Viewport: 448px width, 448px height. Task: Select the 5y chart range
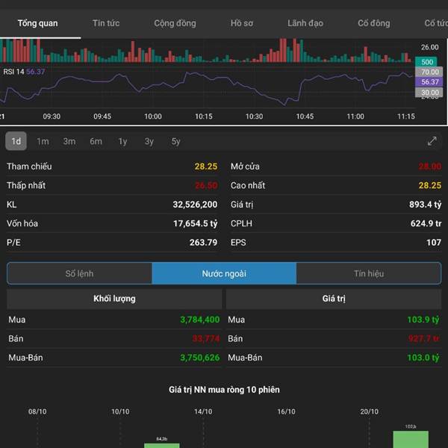click(x=175, y=141)
